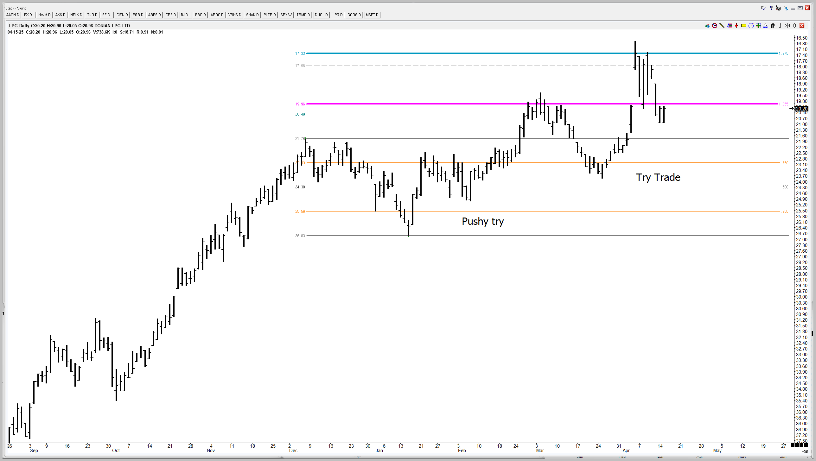The image size is (816, 461).
Task: Select the blue circle angle tool
Action: [x=751, y=26]
